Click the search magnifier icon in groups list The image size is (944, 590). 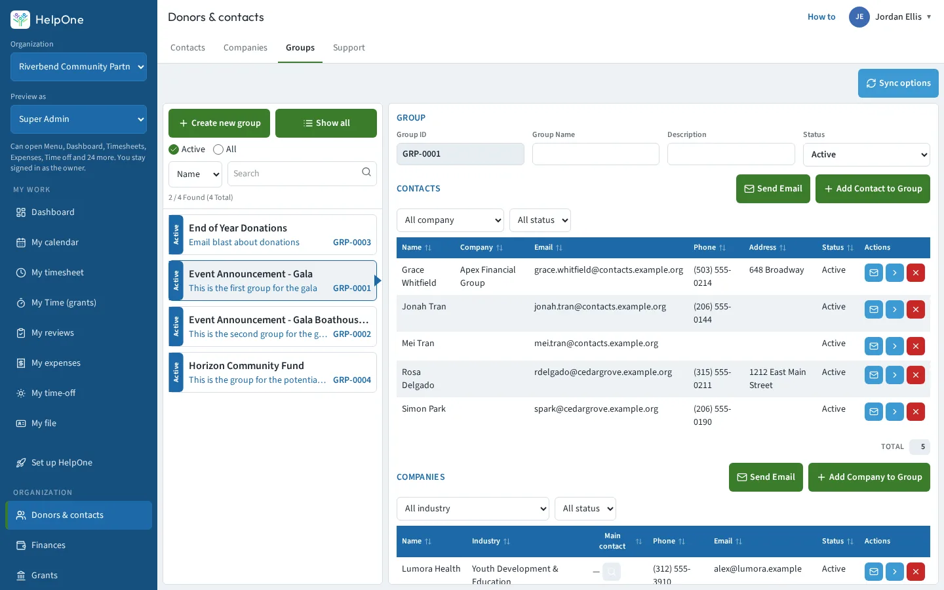(366, 172)
